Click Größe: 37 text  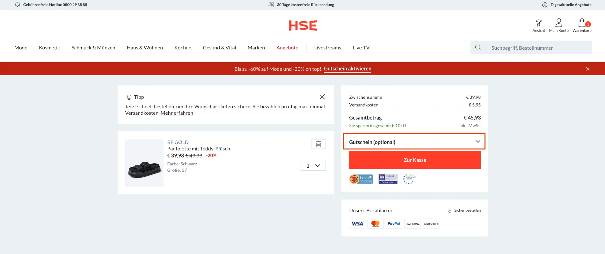177,170
